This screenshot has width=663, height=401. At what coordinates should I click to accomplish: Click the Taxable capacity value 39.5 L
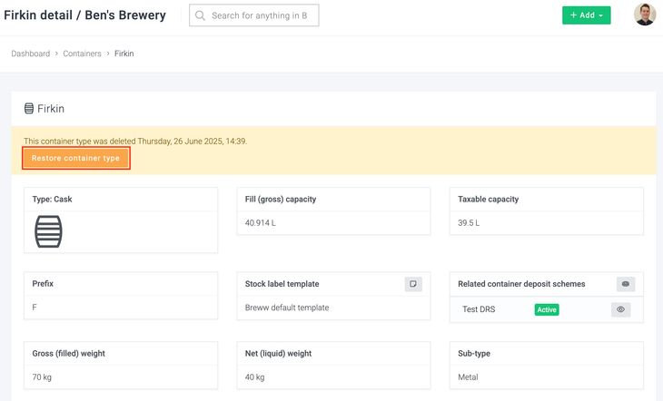pyautogui.click(x=469, y=222)
